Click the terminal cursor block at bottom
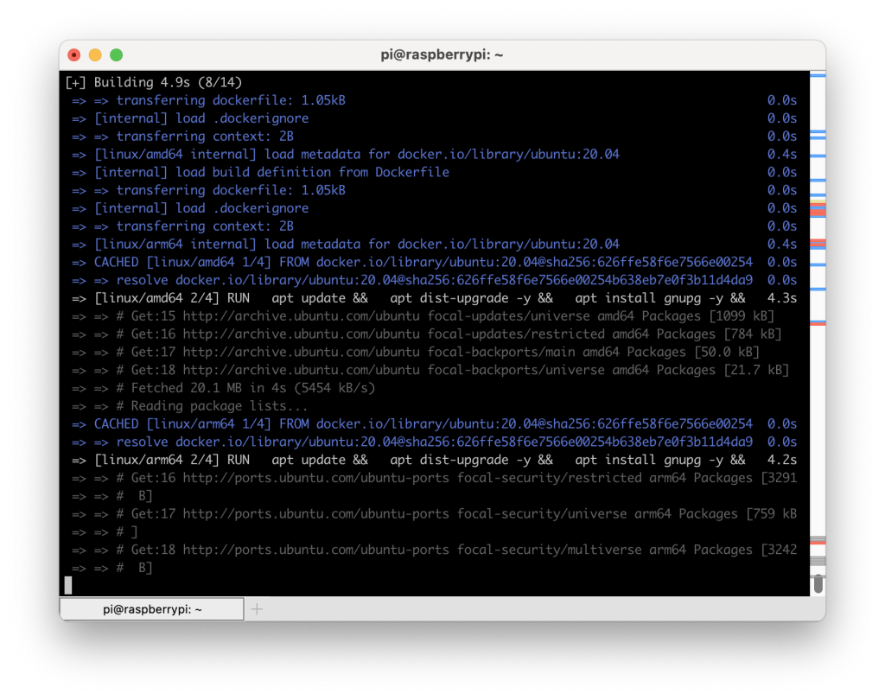The height and width of the screenshot is (700, 885). pyautogui.click(x=68, y=585)
